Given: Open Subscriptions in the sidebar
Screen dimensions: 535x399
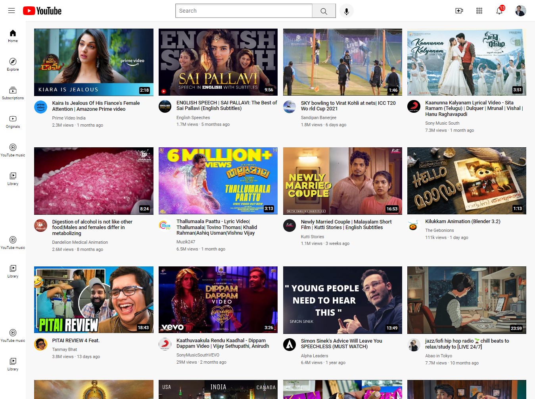Looking at the screenshot, I should tap(13, 93).
